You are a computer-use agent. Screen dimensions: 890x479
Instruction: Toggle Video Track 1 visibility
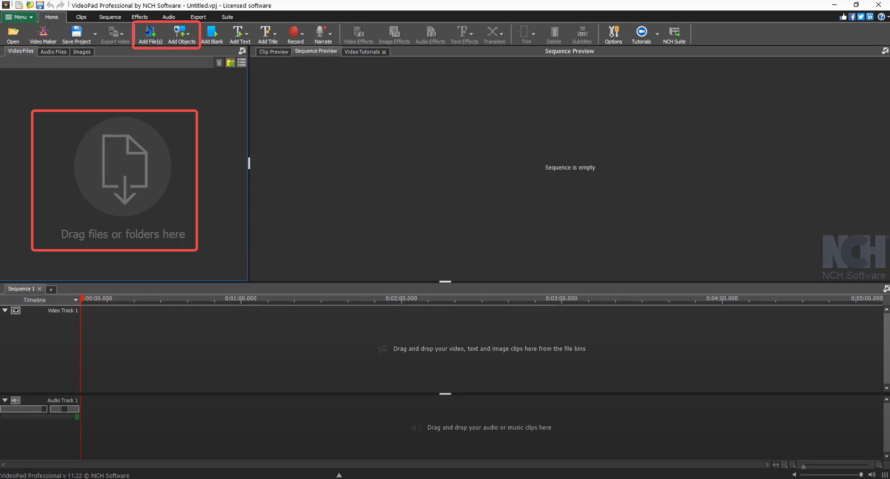pyautogui.click(x=16, y=310)
